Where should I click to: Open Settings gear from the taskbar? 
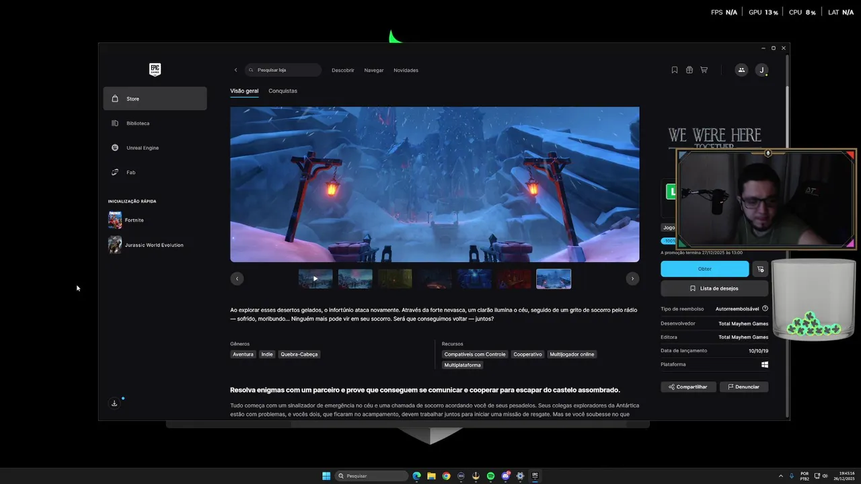tap(520, 476)
